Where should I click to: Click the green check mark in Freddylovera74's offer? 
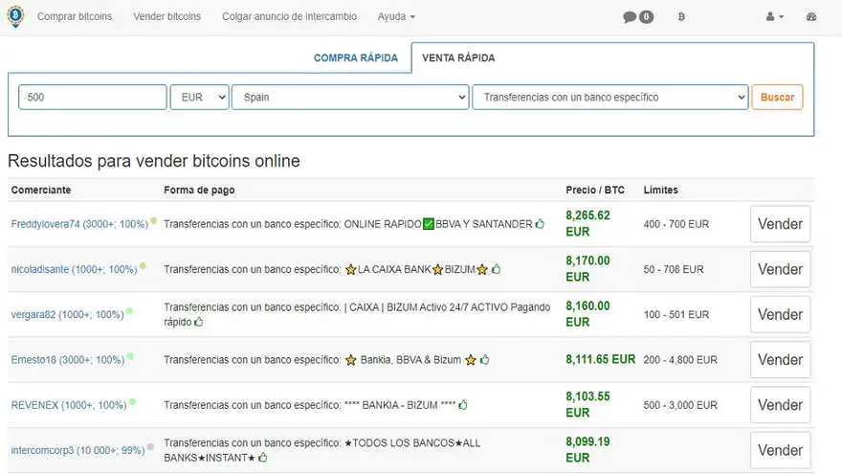[428, 223]
